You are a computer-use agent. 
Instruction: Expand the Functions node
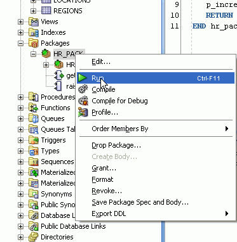tap(21, 108)
